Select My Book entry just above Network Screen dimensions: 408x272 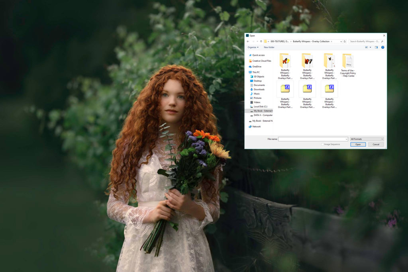click(x=261, y=121)
